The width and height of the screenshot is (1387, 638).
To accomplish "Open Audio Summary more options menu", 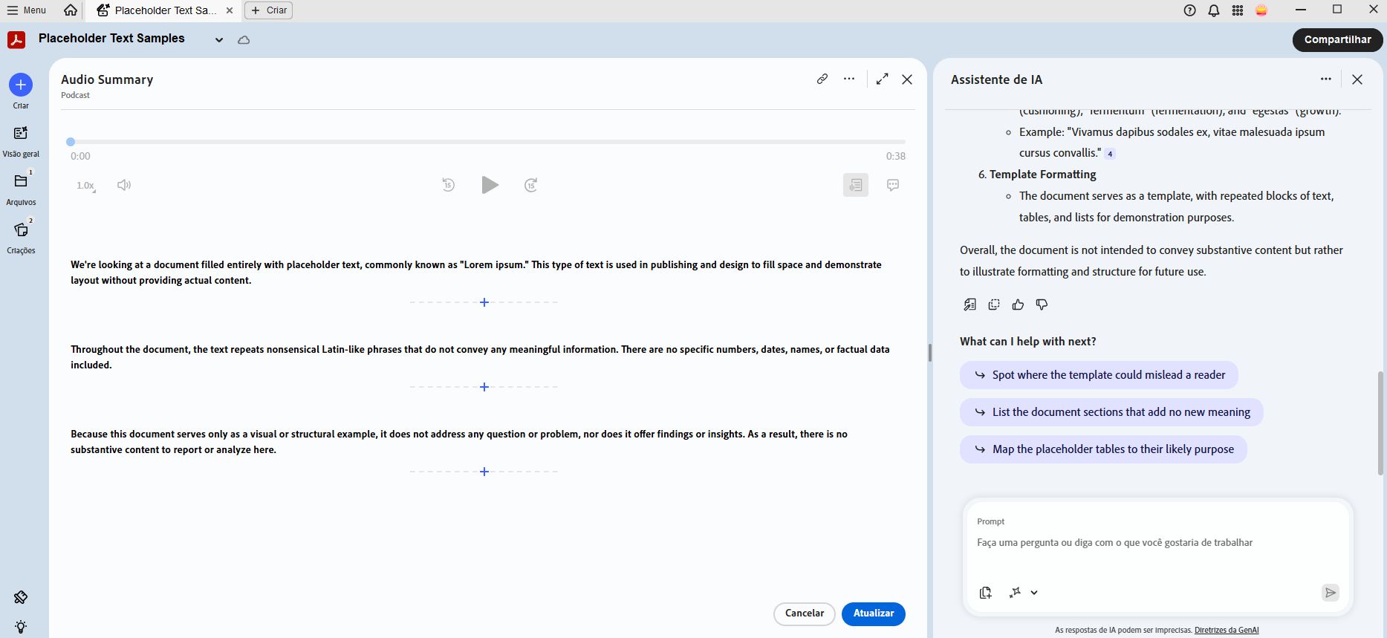I will click(x=849, y=79).
